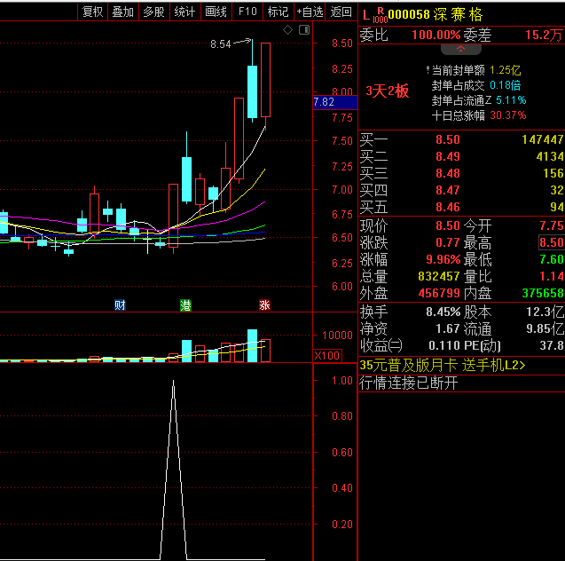Click PE(动) value 37.8
565x561 pixels.
552,346
